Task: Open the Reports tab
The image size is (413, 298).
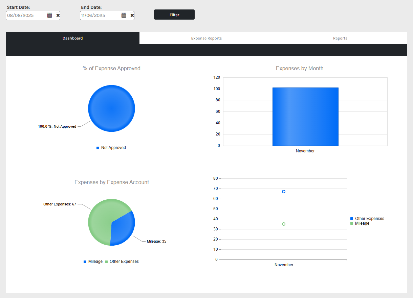Action: click(340, 38)
